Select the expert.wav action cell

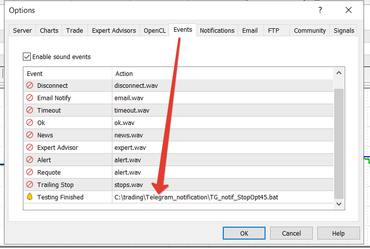pos(223,147)
